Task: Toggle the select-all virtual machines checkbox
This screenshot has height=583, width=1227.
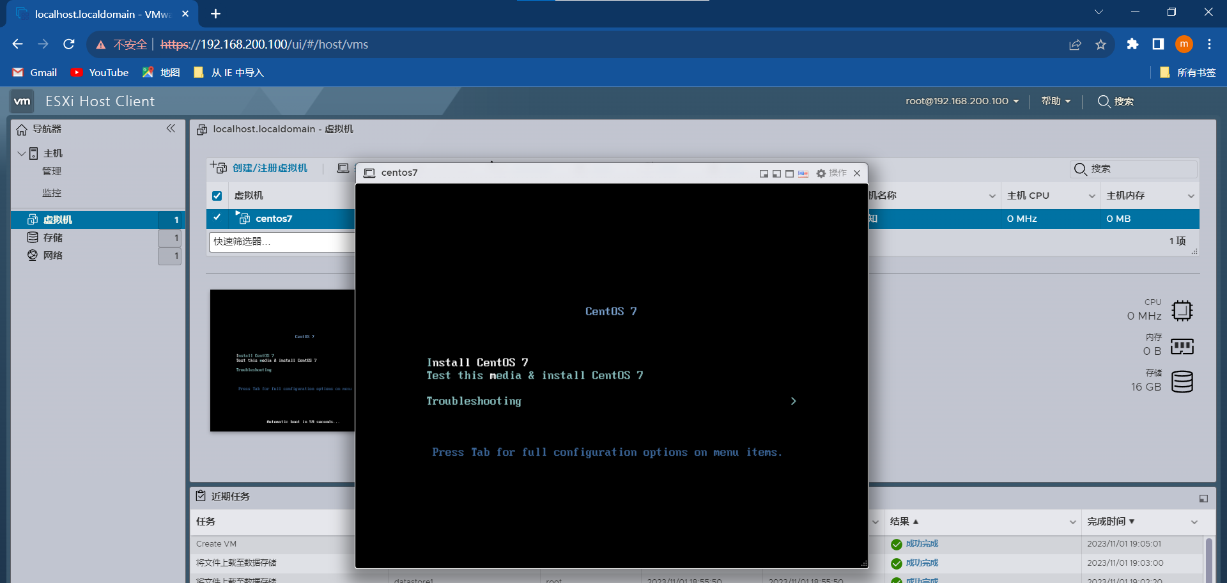Action: (217, 196)
